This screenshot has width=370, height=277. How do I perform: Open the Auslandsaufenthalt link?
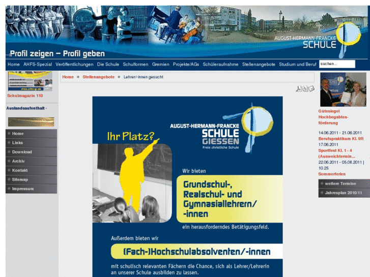click(x=26, y=108)
